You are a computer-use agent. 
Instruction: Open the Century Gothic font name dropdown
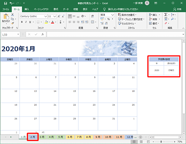46,16
